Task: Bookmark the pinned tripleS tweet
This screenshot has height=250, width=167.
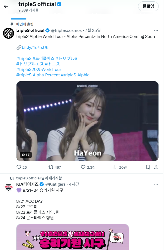Action: pos(148,167)
